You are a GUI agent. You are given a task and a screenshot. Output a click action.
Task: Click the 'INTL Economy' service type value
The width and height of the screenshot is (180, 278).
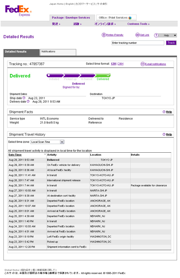(49, 119)
